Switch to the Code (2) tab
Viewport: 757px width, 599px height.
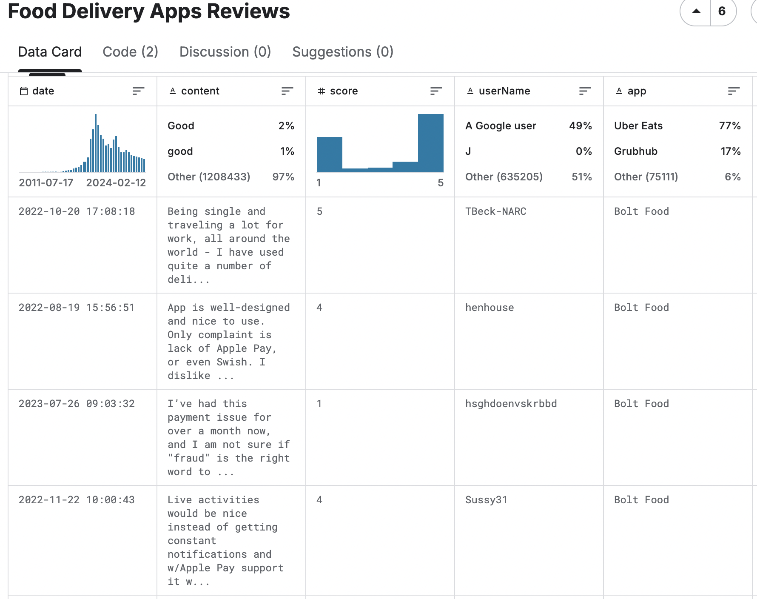click(x=130, y=52)
